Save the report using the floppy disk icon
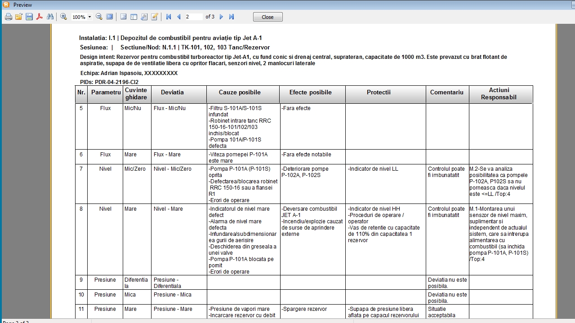 tap(29, 17)
